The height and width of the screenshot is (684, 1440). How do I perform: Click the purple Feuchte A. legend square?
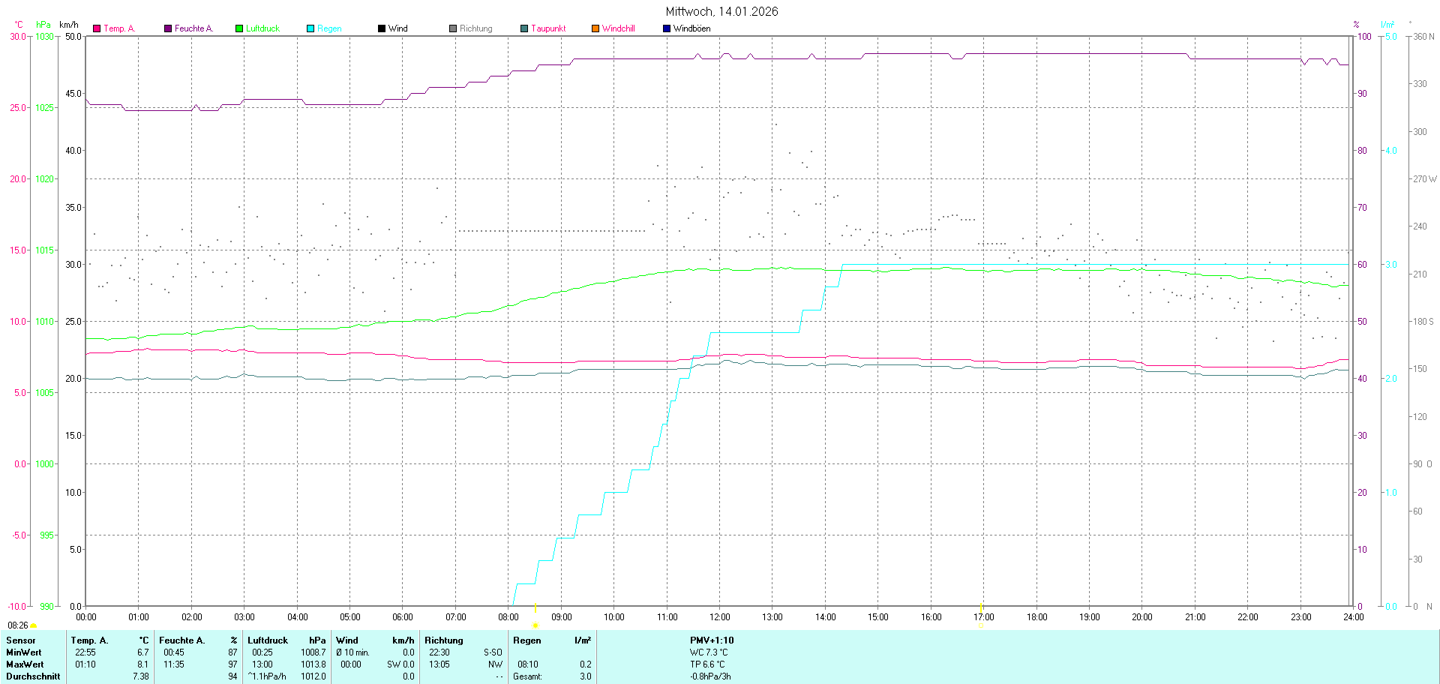point(168,28)
